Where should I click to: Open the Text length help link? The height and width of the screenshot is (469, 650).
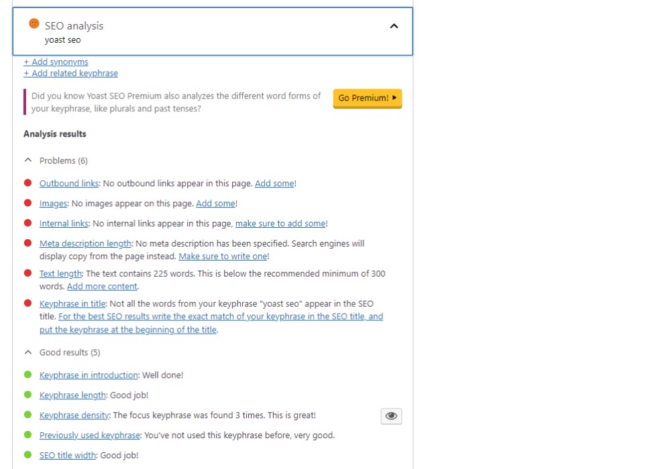[60, 273]
